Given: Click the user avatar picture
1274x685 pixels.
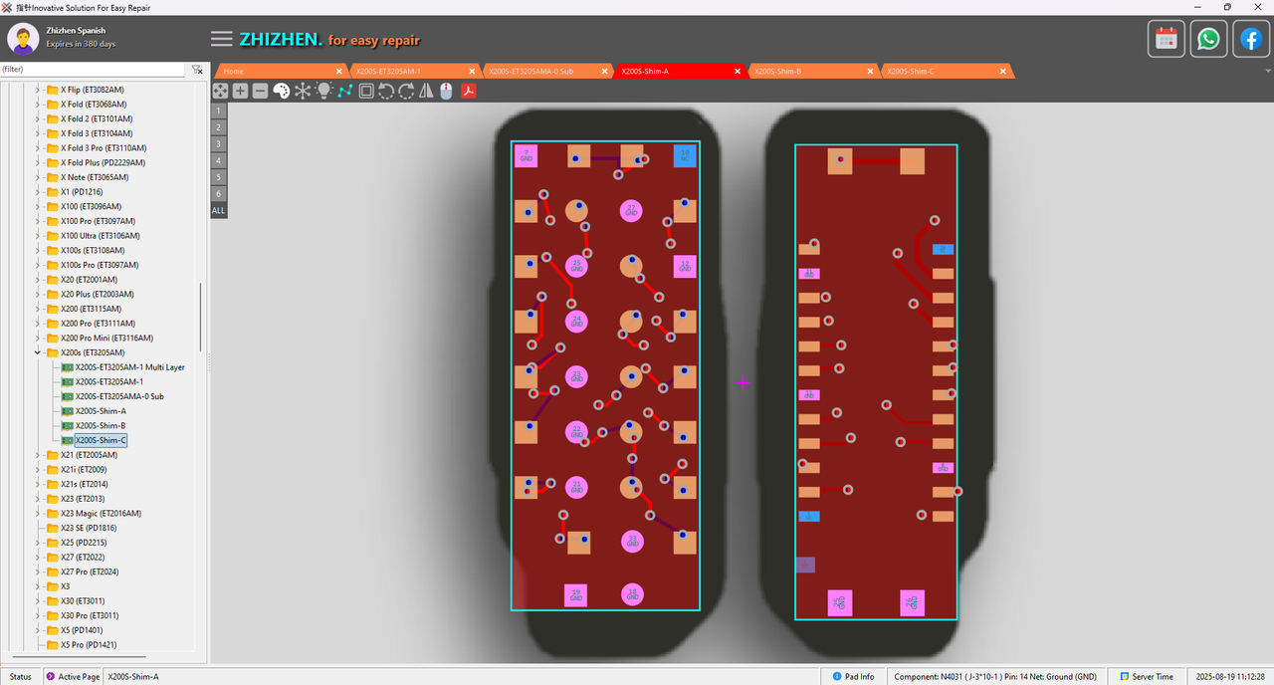Looking at the screenshot, I should (23, 39).
